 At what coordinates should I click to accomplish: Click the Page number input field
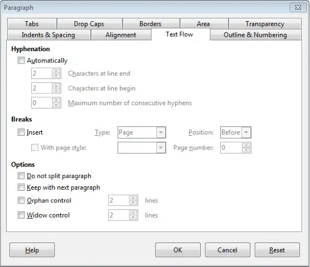pos(236,147)
